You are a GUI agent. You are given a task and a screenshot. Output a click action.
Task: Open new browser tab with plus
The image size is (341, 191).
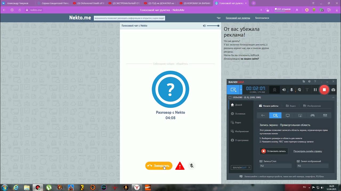254,3
